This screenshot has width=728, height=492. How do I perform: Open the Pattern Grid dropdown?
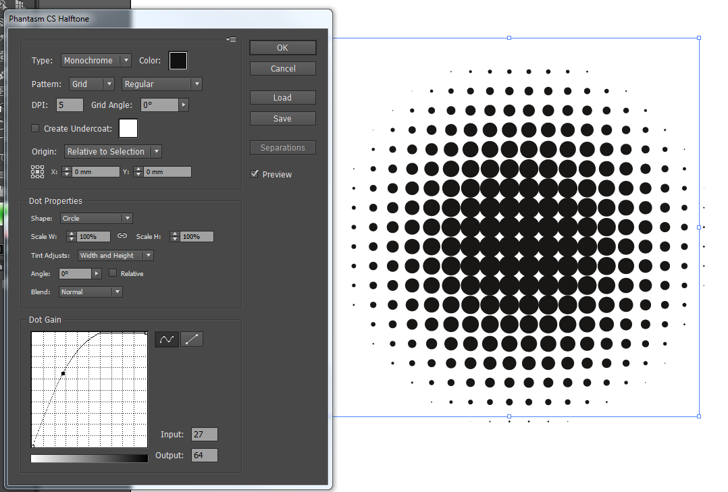(91, 84)
